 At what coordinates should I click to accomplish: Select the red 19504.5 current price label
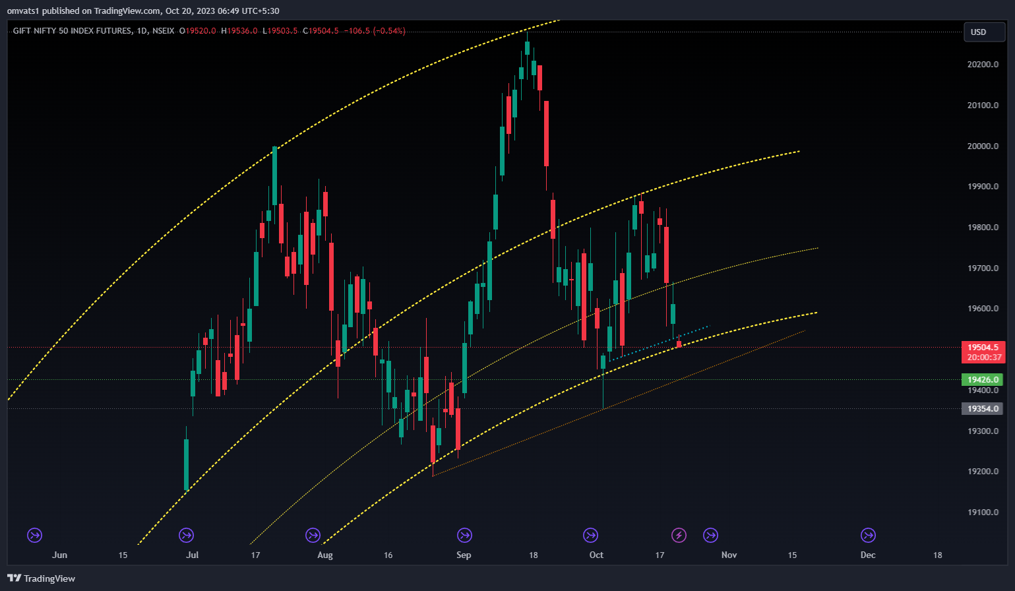click(983, 352)
